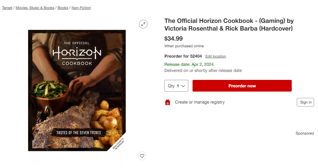Open the Movies, Music & Books breadcrumb
Screen dimensions: 318x168
35,8
